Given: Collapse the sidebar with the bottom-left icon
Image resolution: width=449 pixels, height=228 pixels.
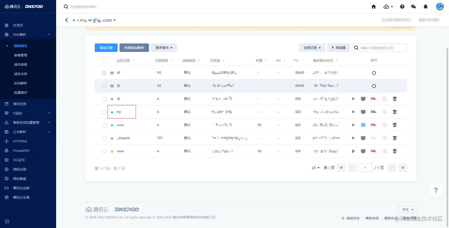Looking at the screenshot, I should point(7,221).
